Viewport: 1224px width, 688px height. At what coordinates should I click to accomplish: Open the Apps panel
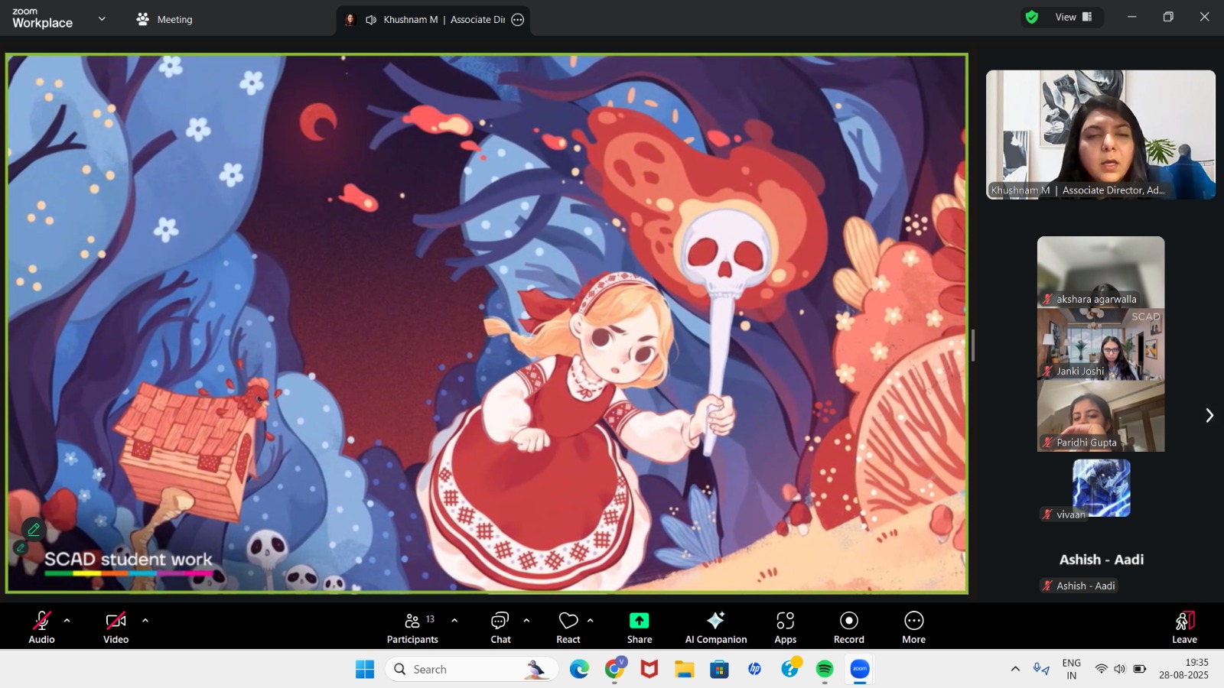pyautogui.click(x=785, y=627)
